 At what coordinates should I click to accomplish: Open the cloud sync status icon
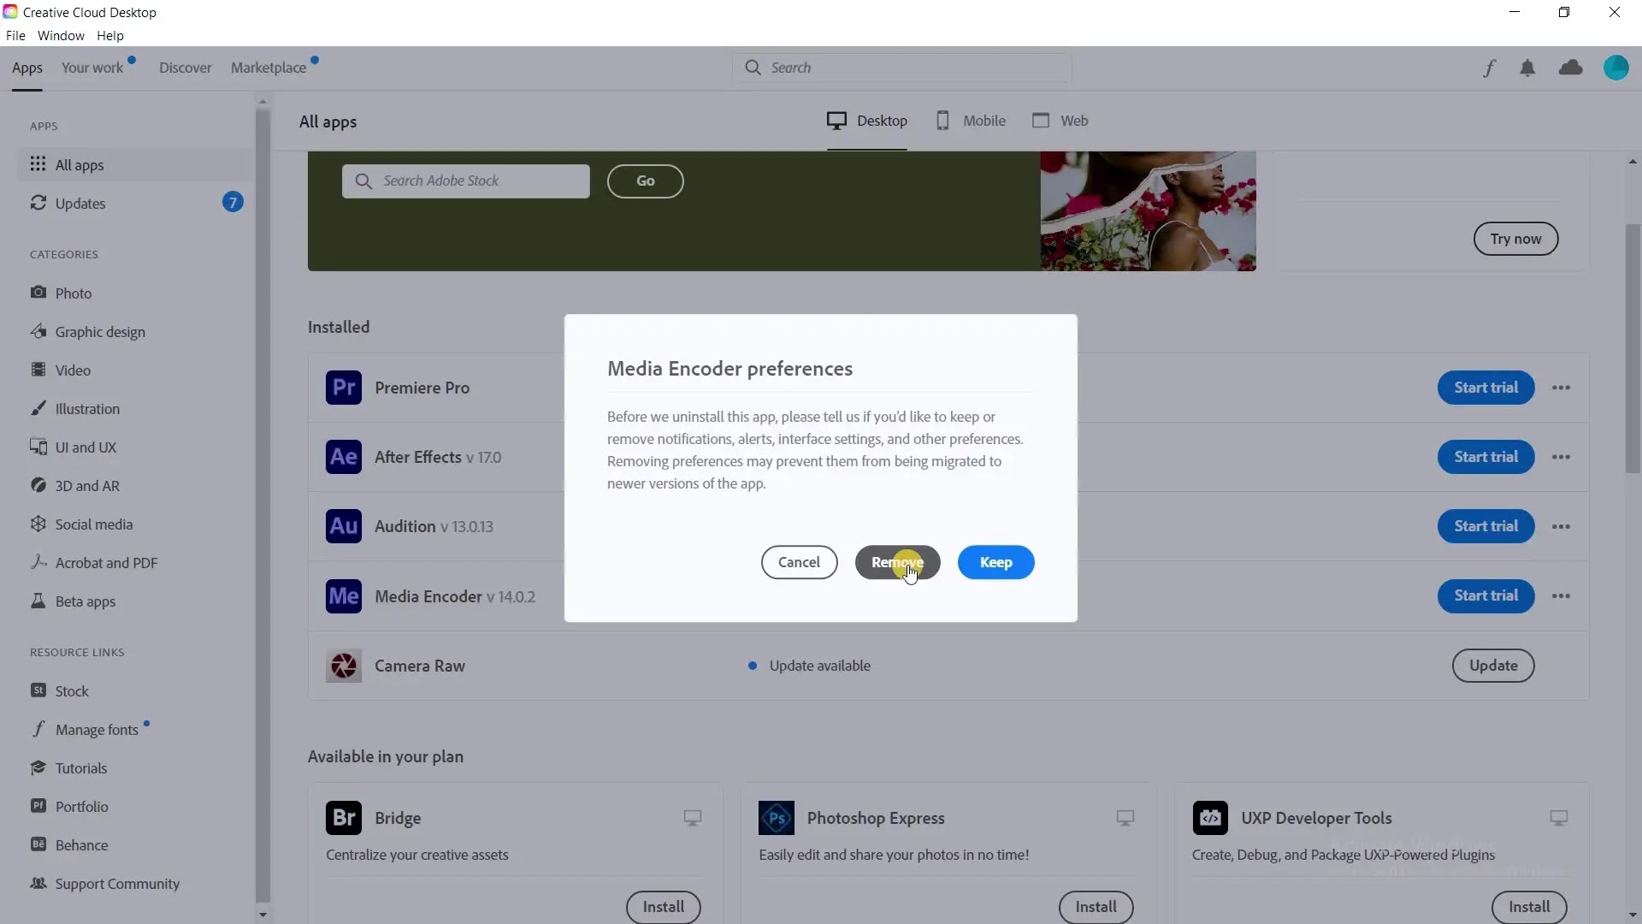coord(1570,68)
